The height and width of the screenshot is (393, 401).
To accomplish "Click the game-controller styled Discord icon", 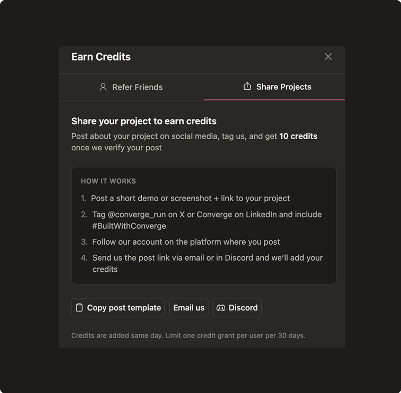I will pyautogui.click(x=221, y=307).
